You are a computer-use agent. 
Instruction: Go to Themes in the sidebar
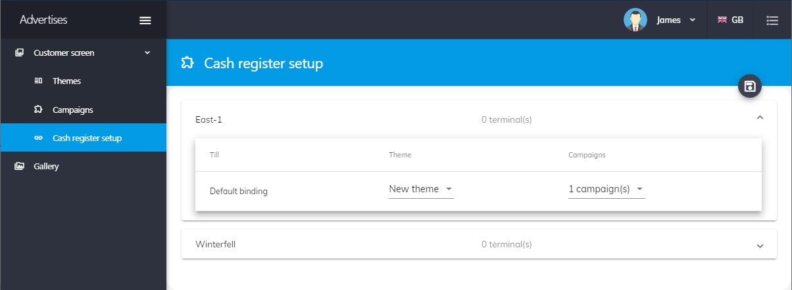(x=66, y=81)
